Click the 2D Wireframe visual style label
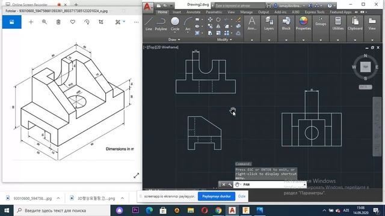Viewport: 385px width, 216px height. (x=167, y=47)
